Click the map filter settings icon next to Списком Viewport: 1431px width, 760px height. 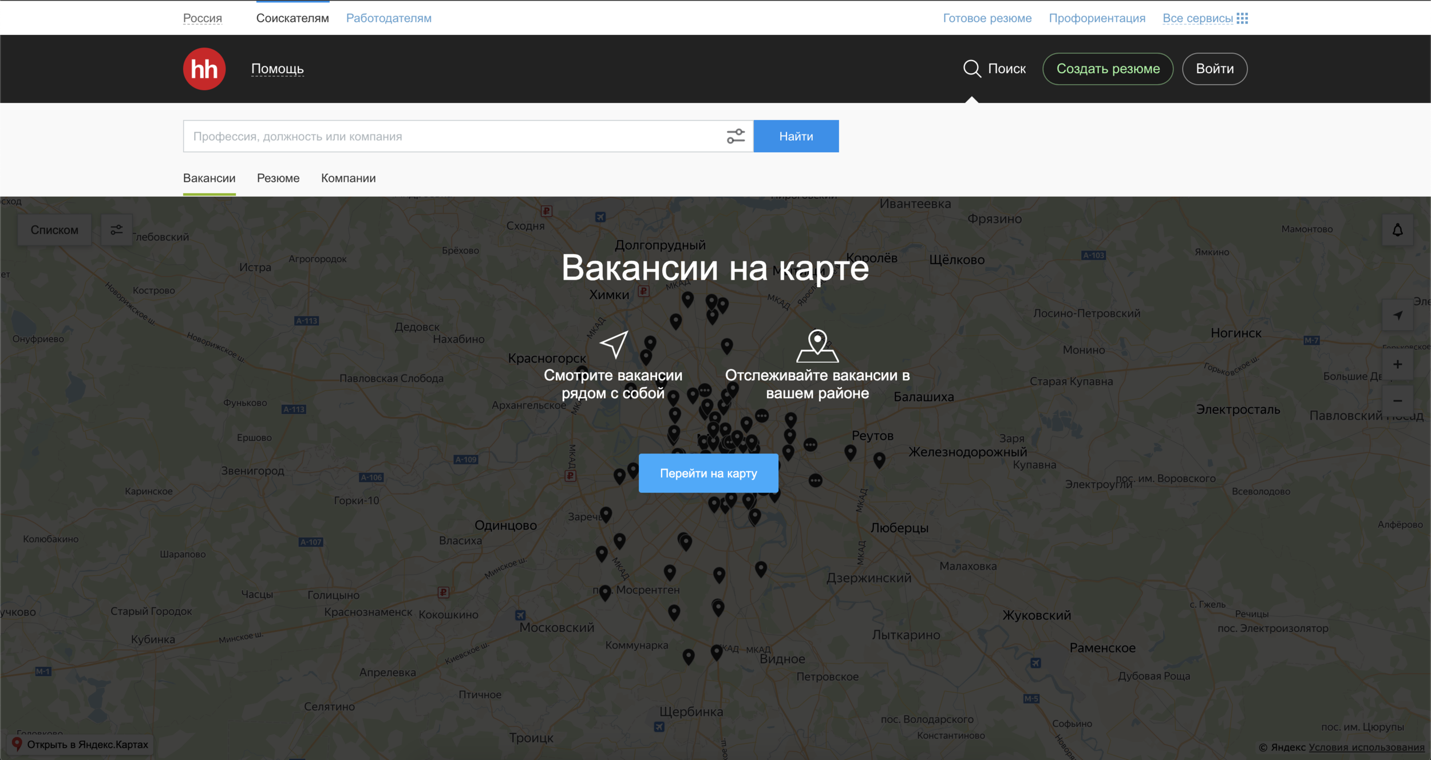116,230
